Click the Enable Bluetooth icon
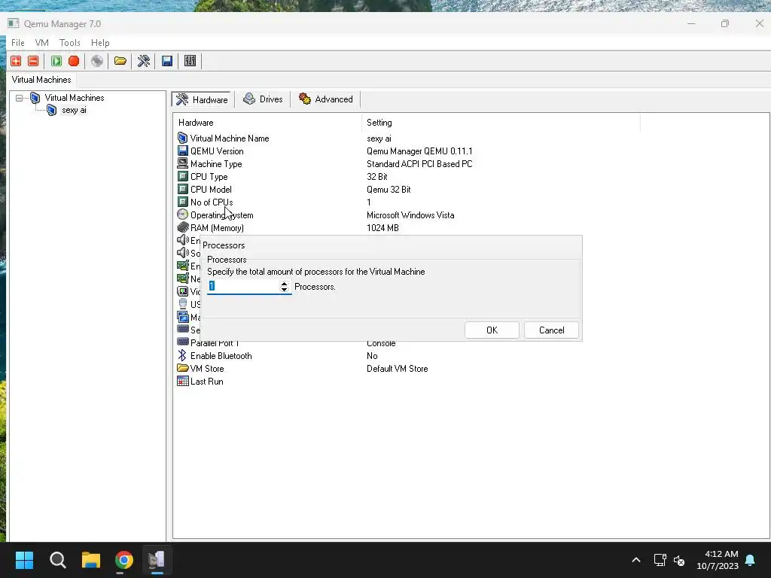771x578 pixels. coord(182,355)
